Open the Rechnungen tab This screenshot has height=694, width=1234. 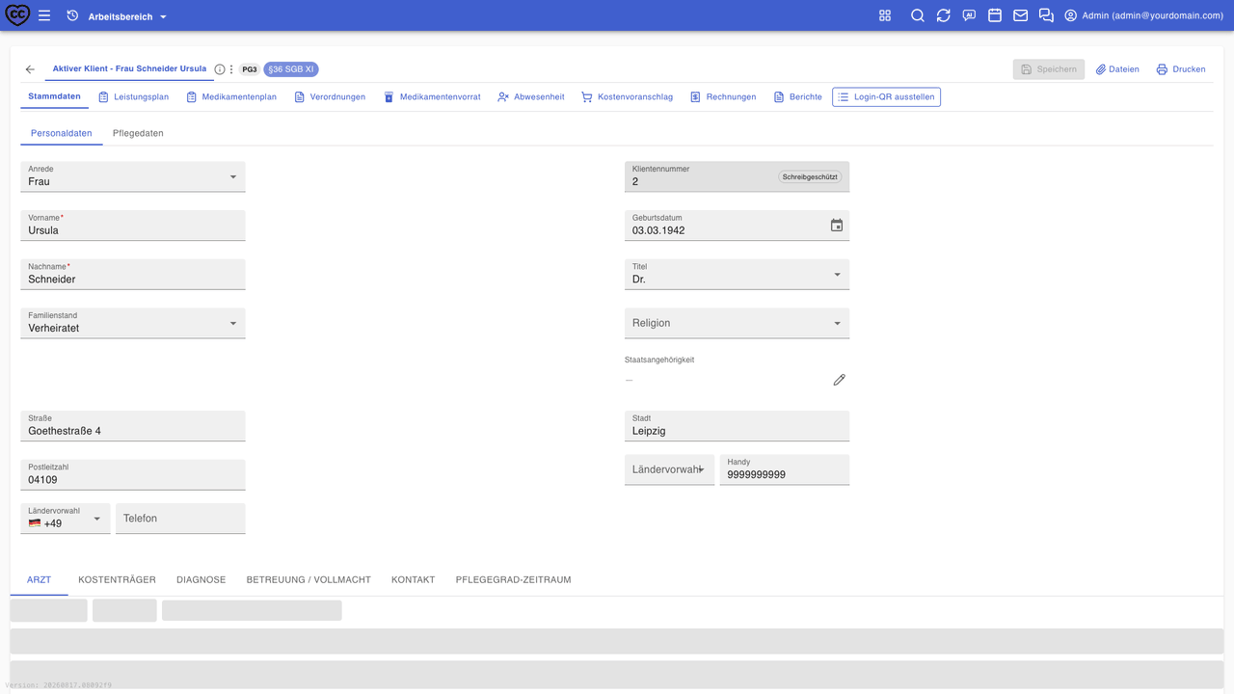[723, 97]
